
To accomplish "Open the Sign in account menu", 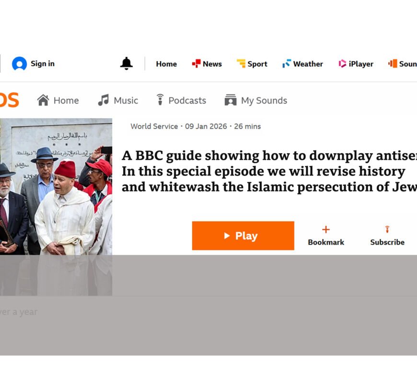I will pyautogui.click(x=33, y=63).
